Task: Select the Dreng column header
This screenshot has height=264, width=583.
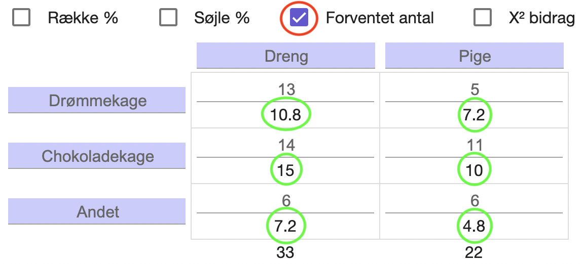Action: tap(286, 56)
